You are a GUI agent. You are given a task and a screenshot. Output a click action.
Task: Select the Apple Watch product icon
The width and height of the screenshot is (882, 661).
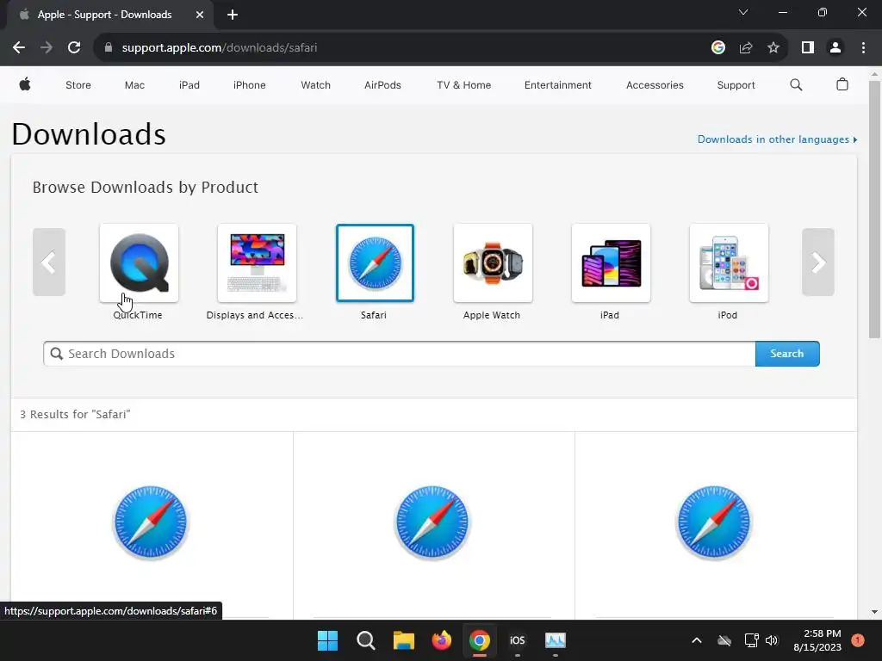tap(493, 263)
